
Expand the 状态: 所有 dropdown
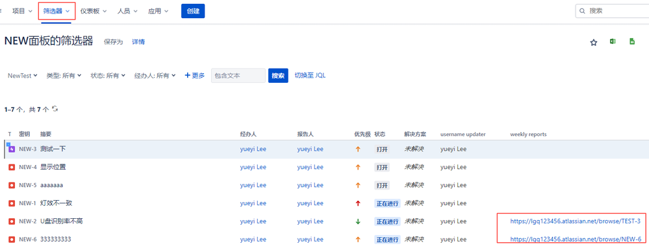coord(108,76)
